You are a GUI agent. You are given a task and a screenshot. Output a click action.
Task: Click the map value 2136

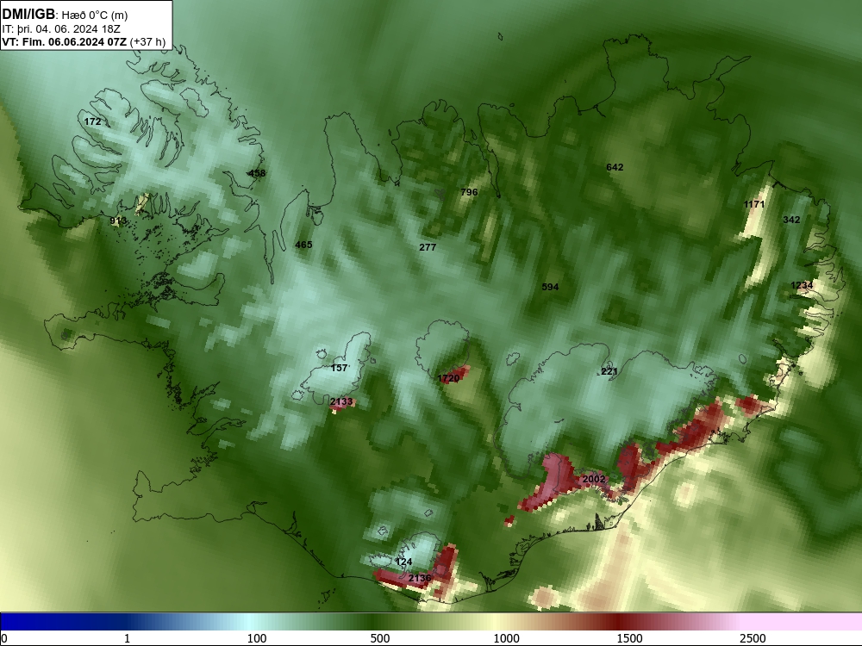point(420,578)
